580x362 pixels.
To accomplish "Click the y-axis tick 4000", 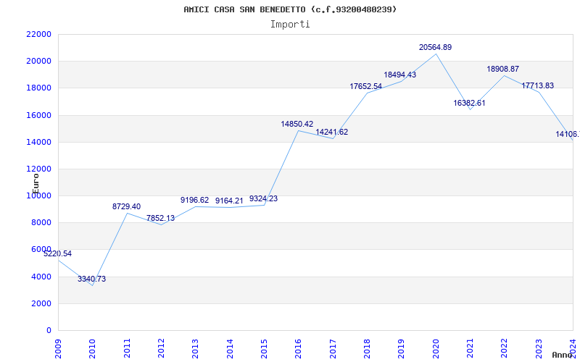I will (x=41, y=277).
